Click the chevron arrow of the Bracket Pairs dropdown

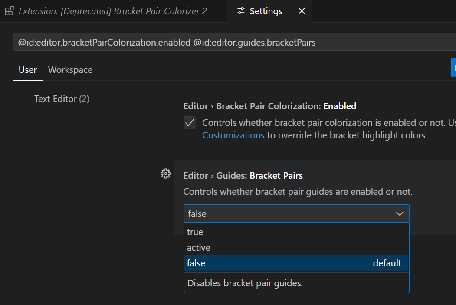coord(400,214)
